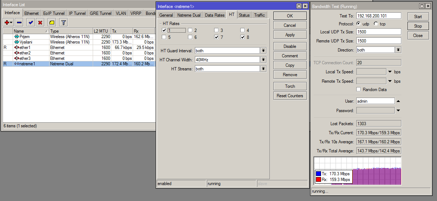Image resolution: width=437 pixels, height=201 pixels.
Task: Select the ether2 interface icon
Action: pos(17,53)
